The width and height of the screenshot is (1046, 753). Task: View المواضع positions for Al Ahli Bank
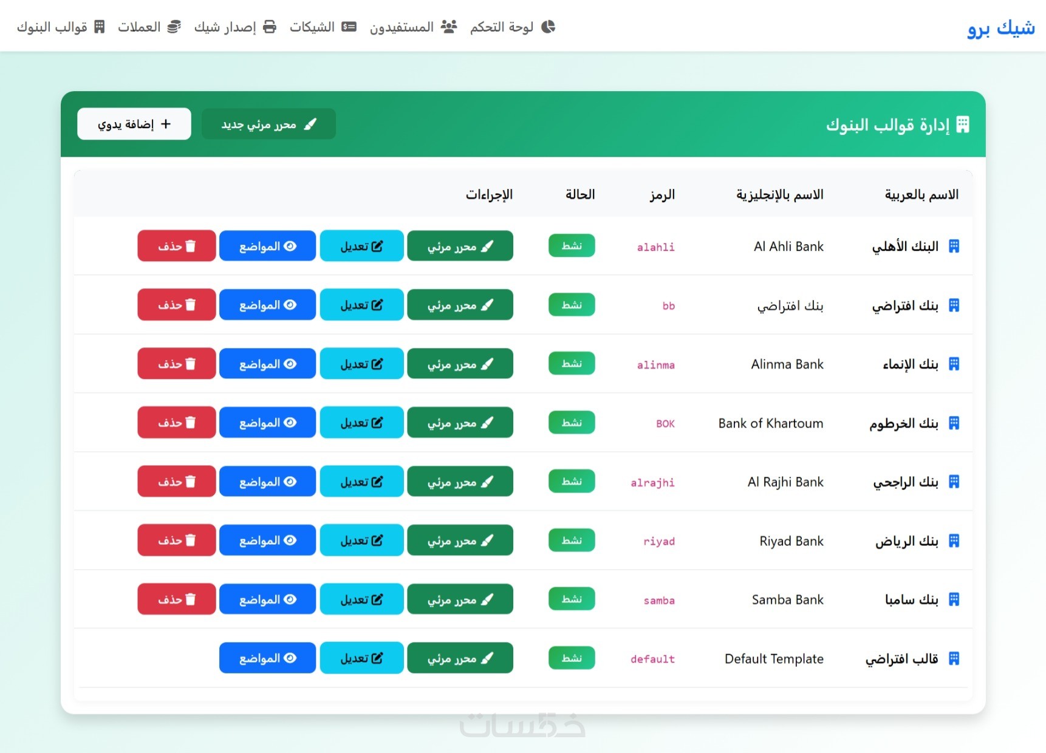tap(267, 246)
